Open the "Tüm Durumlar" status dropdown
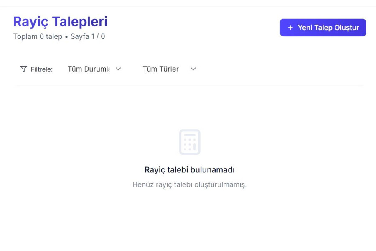This screenshot has width=376, height=251. coord(89,69)
